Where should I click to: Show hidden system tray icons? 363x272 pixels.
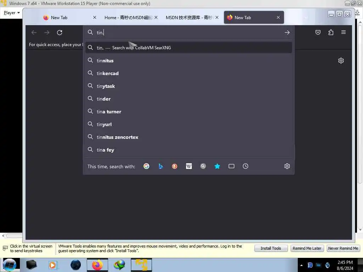tap(301, 265)
